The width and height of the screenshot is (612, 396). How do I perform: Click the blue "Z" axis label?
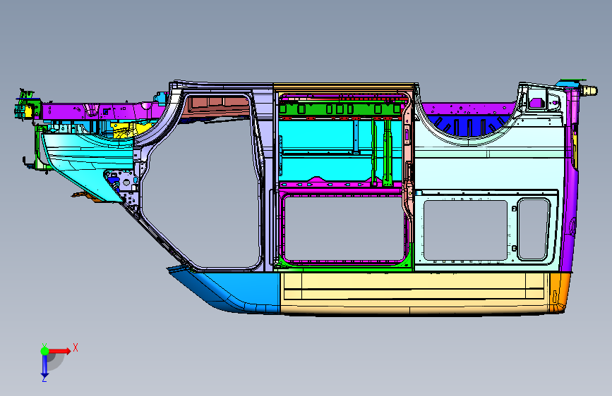click(44, 378)
